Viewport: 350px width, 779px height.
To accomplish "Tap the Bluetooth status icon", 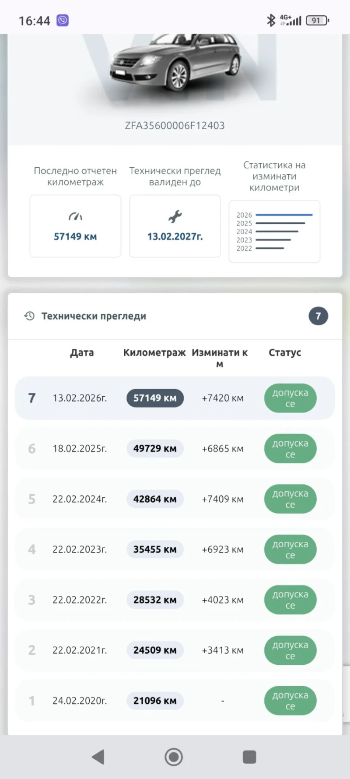I will tap(271, 20).
